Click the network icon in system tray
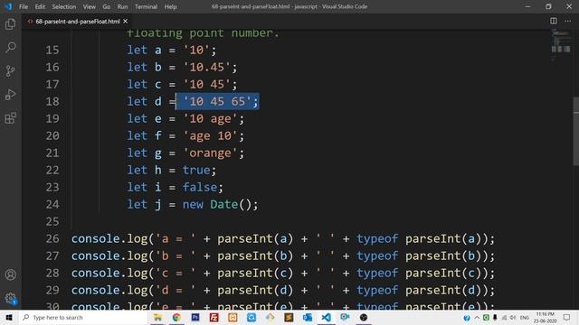This screenshot has height=325, width=579. tap(504, 317)
